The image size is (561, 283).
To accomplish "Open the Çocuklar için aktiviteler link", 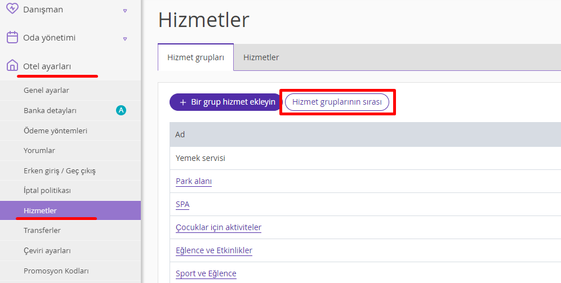I will (x=219, y=227).
